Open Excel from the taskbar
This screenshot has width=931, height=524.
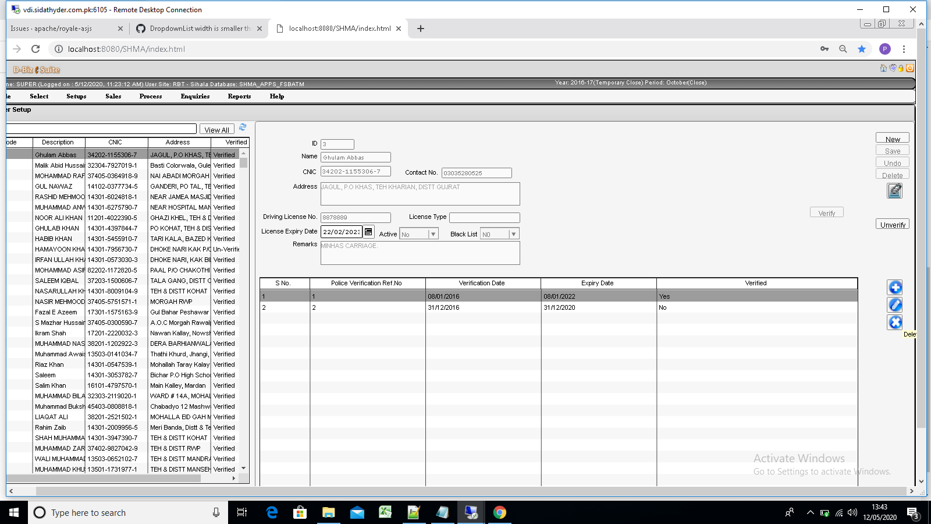(386, 512)
